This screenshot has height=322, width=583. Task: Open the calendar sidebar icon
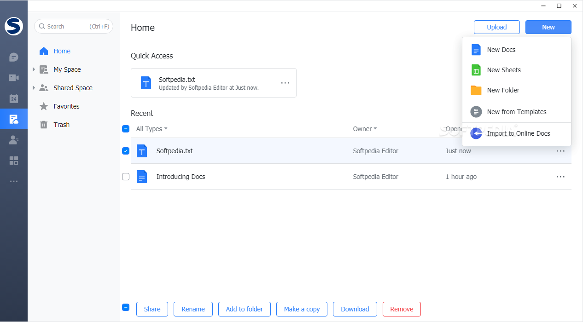point(14,98)
